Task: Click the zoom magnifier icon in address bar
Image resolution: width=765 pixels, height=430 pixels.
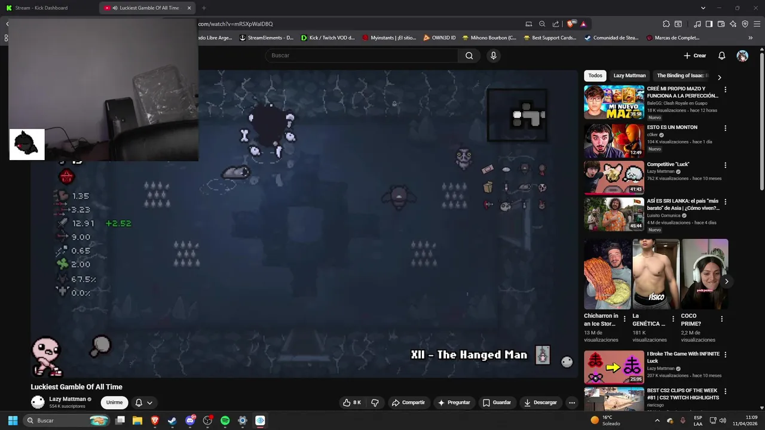Action: [x=542, y=24]
